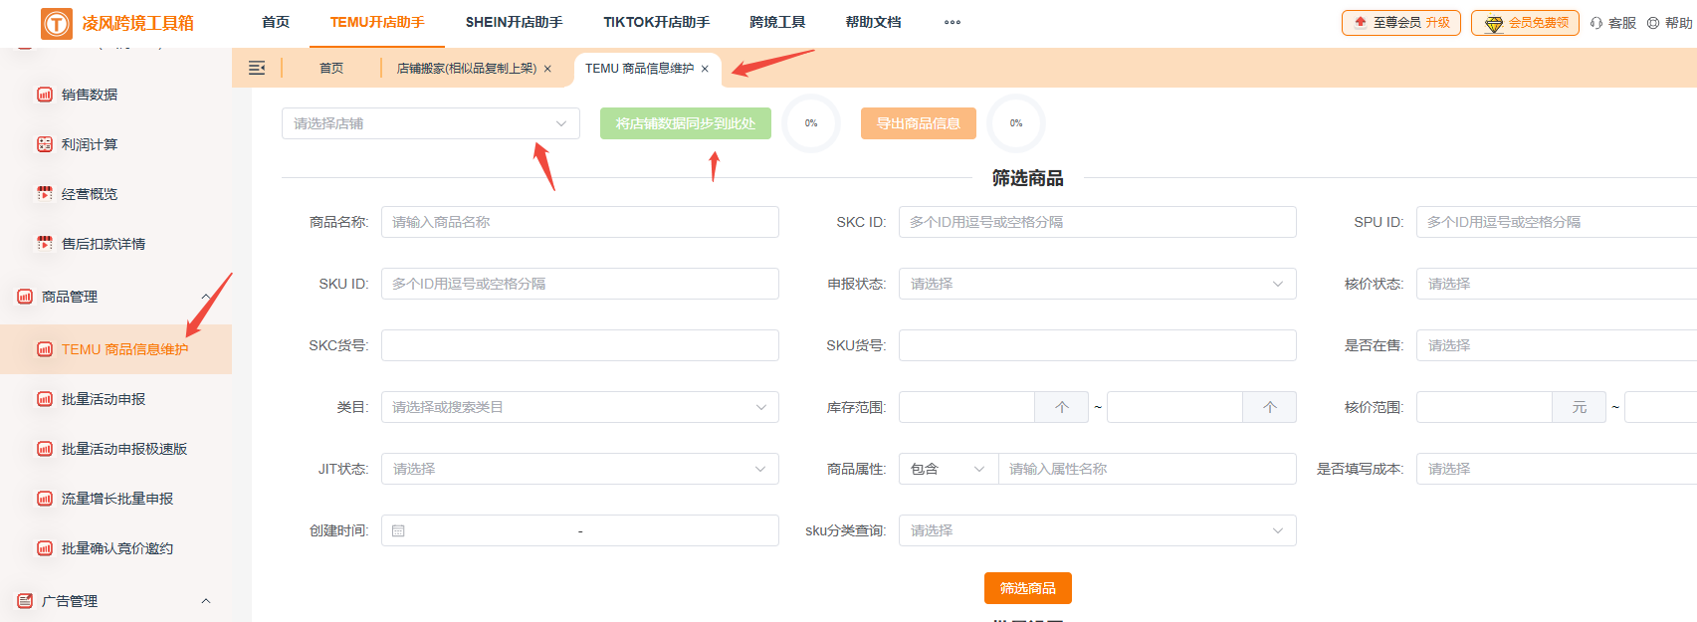Open the 是否填写成本 dropdown

click(x=1557, y=469)
